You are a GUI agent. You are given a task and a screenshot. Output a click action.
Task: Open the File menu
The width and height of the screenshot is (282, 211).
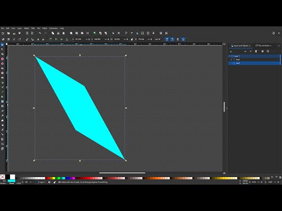pos(2,28)
